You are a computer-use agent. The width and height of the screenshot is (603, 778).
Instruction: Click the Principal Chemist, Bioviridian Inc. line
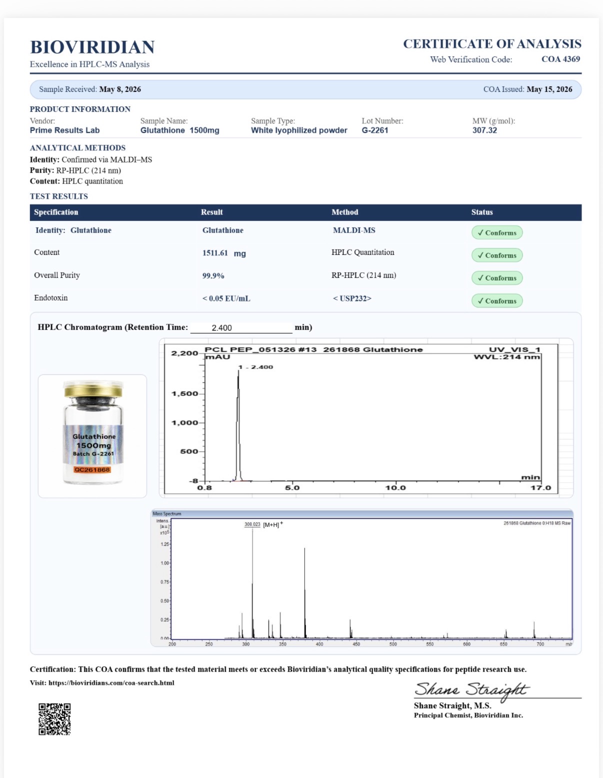[468, 715]
